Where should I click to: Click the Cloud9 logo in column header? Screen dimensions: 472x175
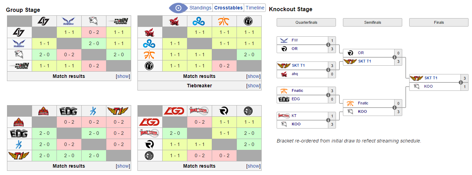point(199,22)
